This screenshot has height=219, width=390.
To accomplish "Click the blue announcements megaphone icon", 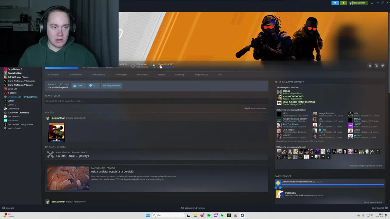I will (335, 3).
